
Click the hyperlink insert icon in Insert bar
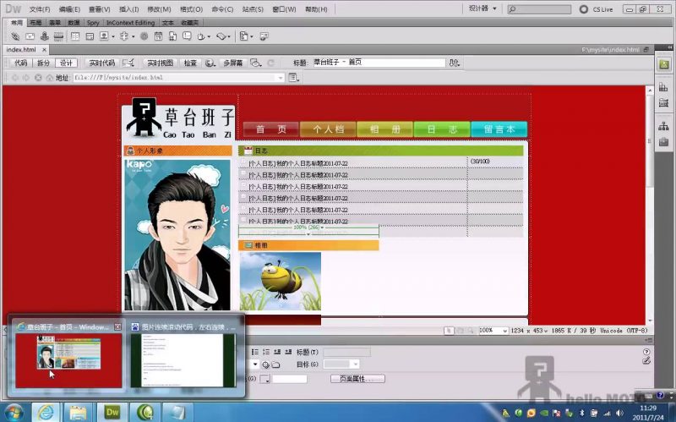pos(16,36)
